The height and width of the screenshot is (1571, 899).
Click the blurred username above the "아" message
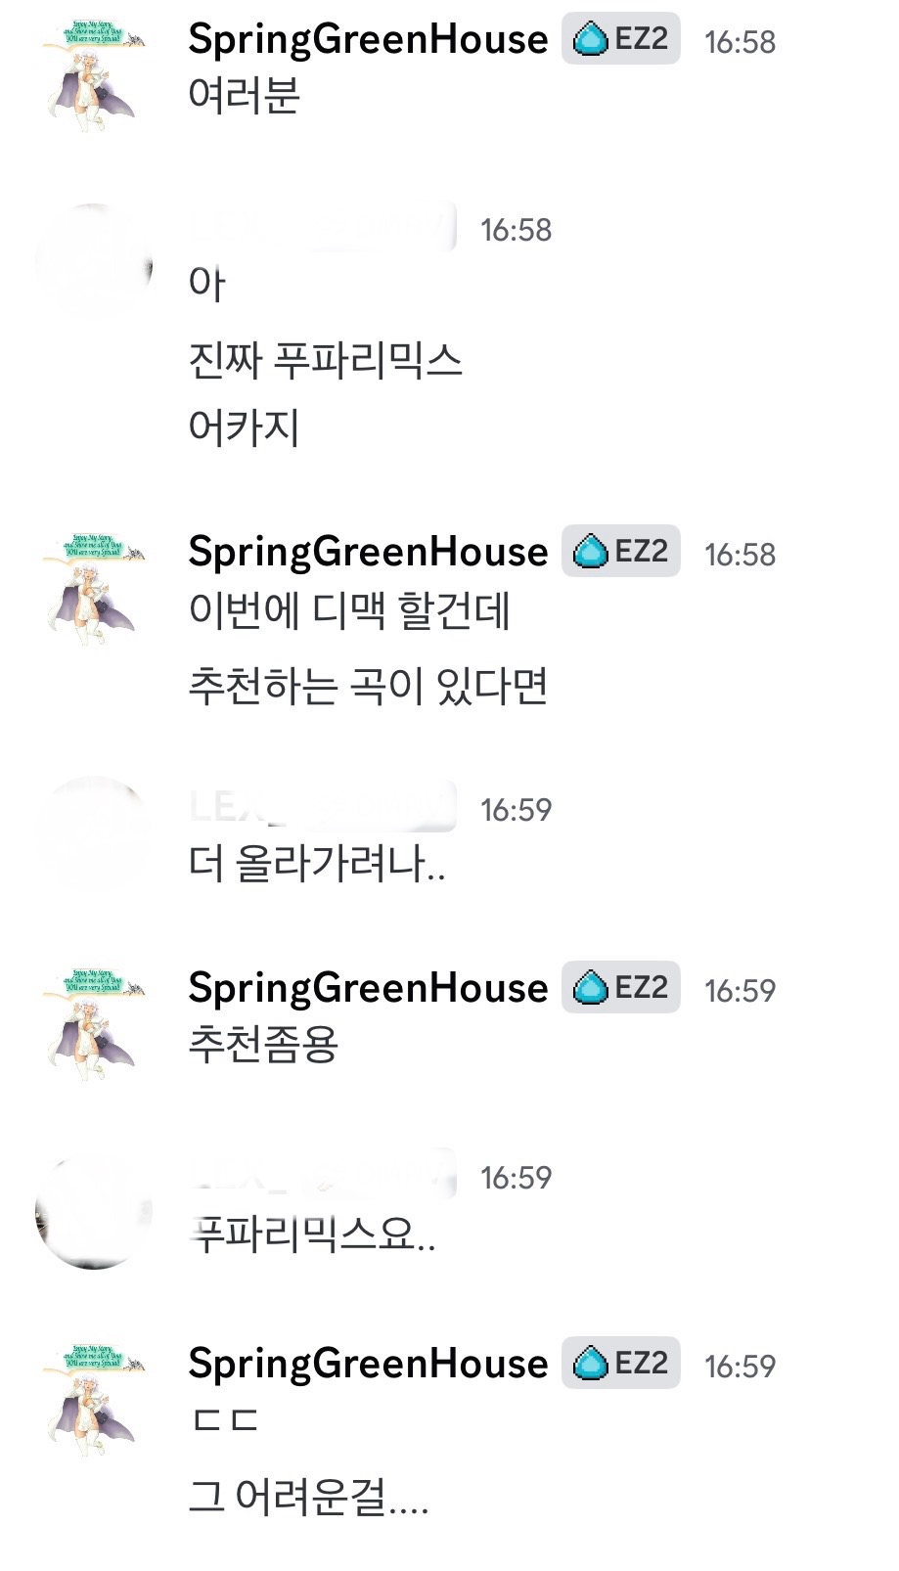tap(323, 229)
